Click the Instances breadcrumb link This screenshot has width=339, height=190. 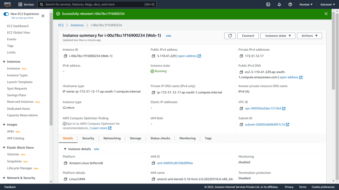77,25
